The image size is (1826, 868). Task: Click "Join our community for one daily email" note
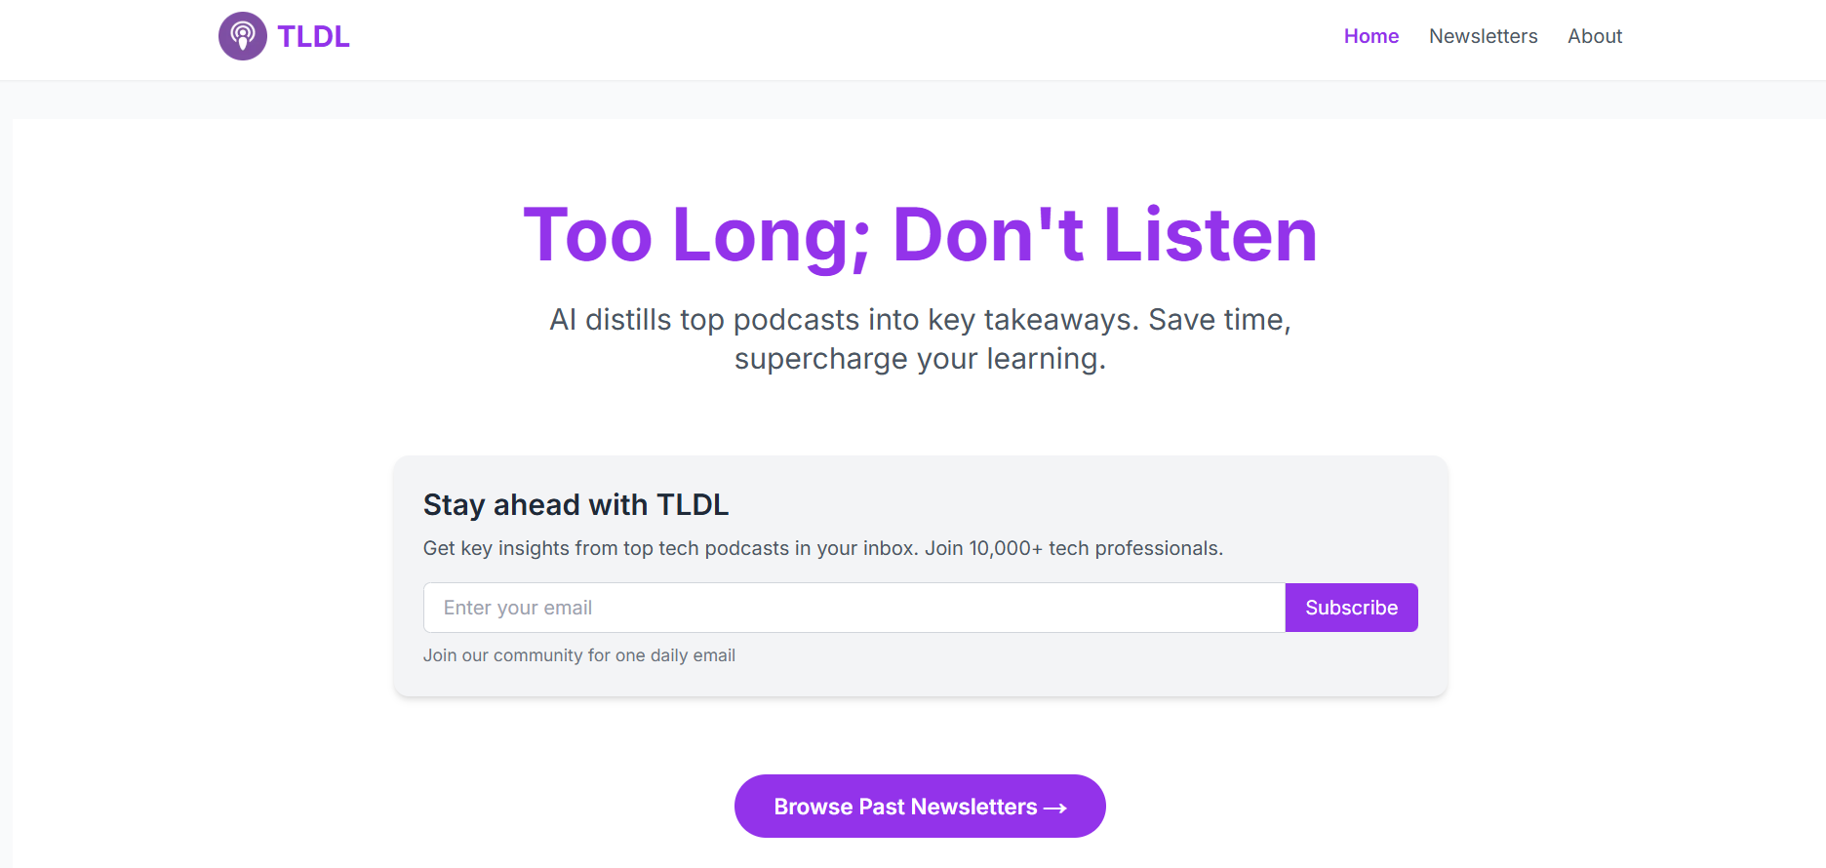point(579,655)
